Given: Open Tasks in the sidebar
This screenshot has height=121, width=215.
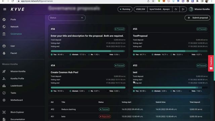Looking at the screenshot, I should (x=13, y=93).
